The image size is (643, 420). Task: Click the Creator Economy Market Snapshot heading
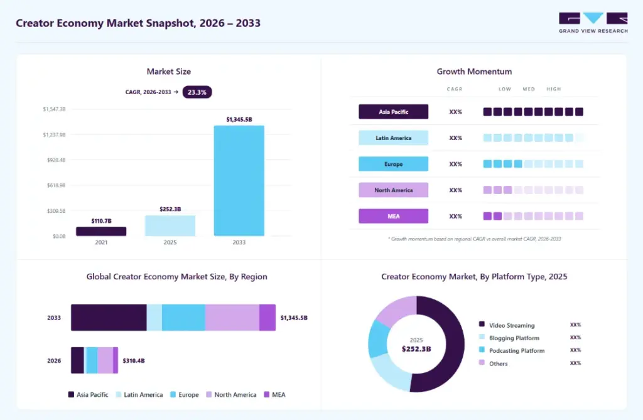click(138, 23)
